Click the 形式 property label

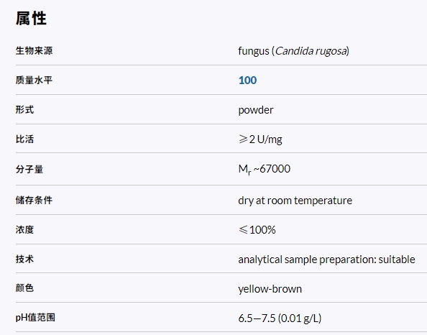pyautogui.click(x=24, y=109)
